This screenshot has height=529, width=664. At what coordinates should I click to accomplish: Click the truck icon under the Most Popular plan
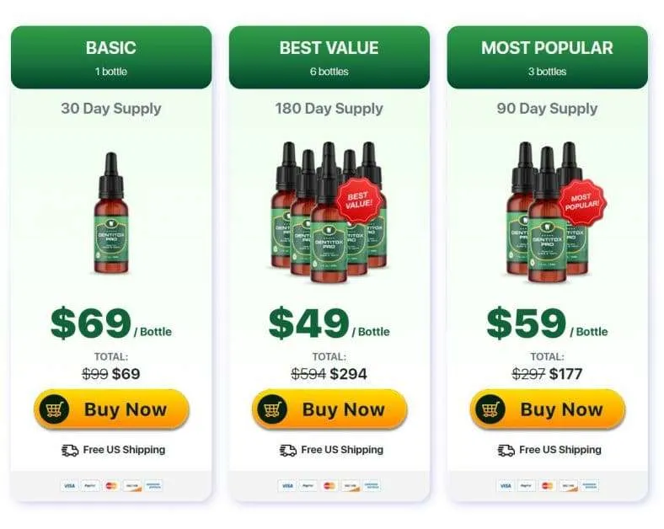coord(506,451)
